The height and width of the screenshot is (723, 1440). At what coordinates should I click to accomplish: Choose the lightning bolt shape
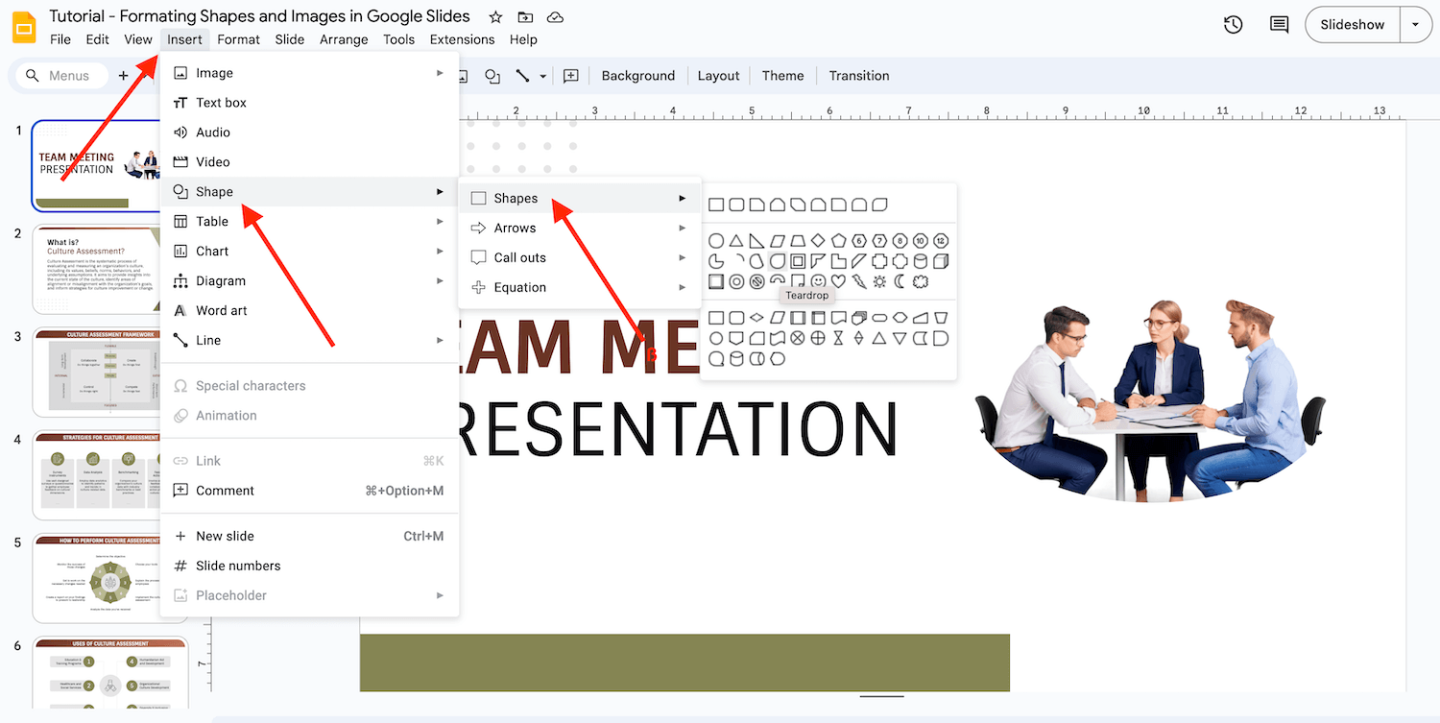pos(859,281)
